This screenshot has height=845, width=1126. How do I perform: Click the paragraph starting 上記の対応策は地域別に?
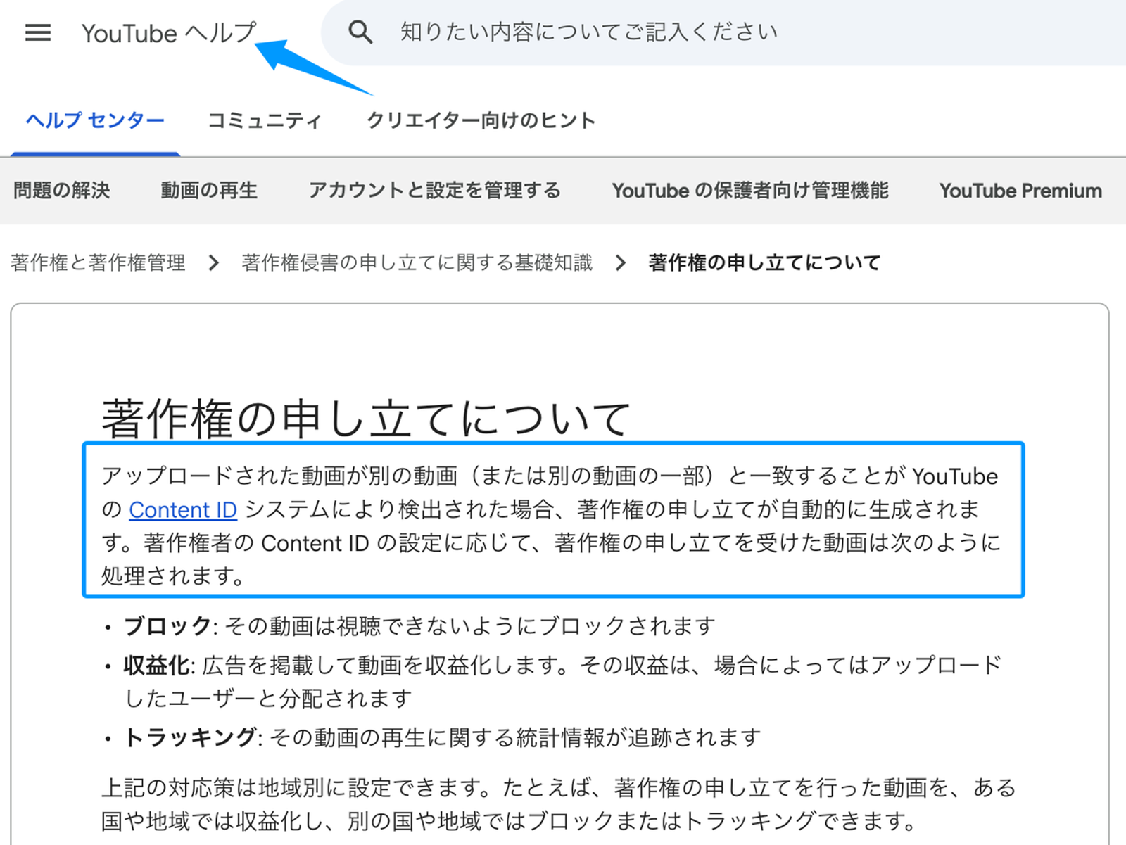pos(559,804)
